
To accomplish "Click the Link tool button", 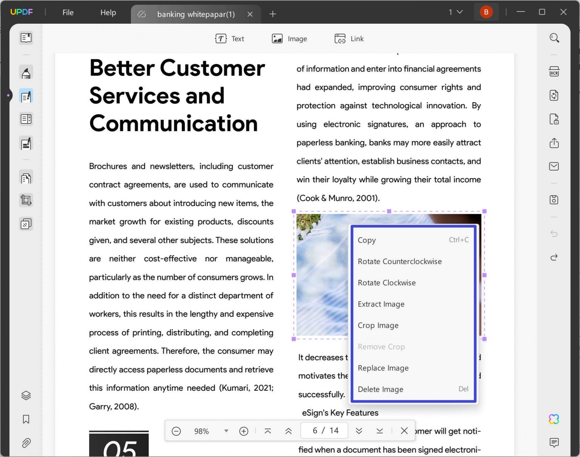I will point(349,38).
